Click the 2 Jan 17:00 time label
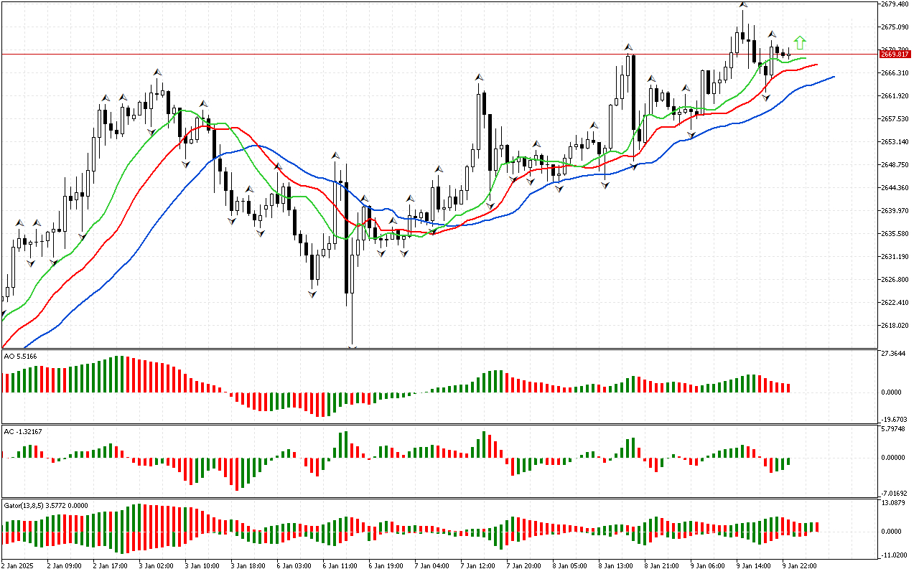The image size is (919, 574). pos(109,566)
